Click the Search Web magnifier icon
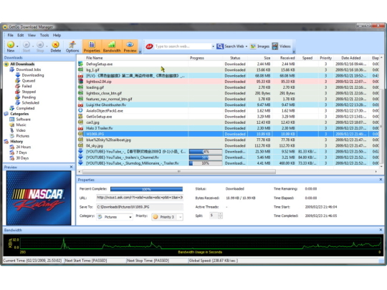 [220, 46]
